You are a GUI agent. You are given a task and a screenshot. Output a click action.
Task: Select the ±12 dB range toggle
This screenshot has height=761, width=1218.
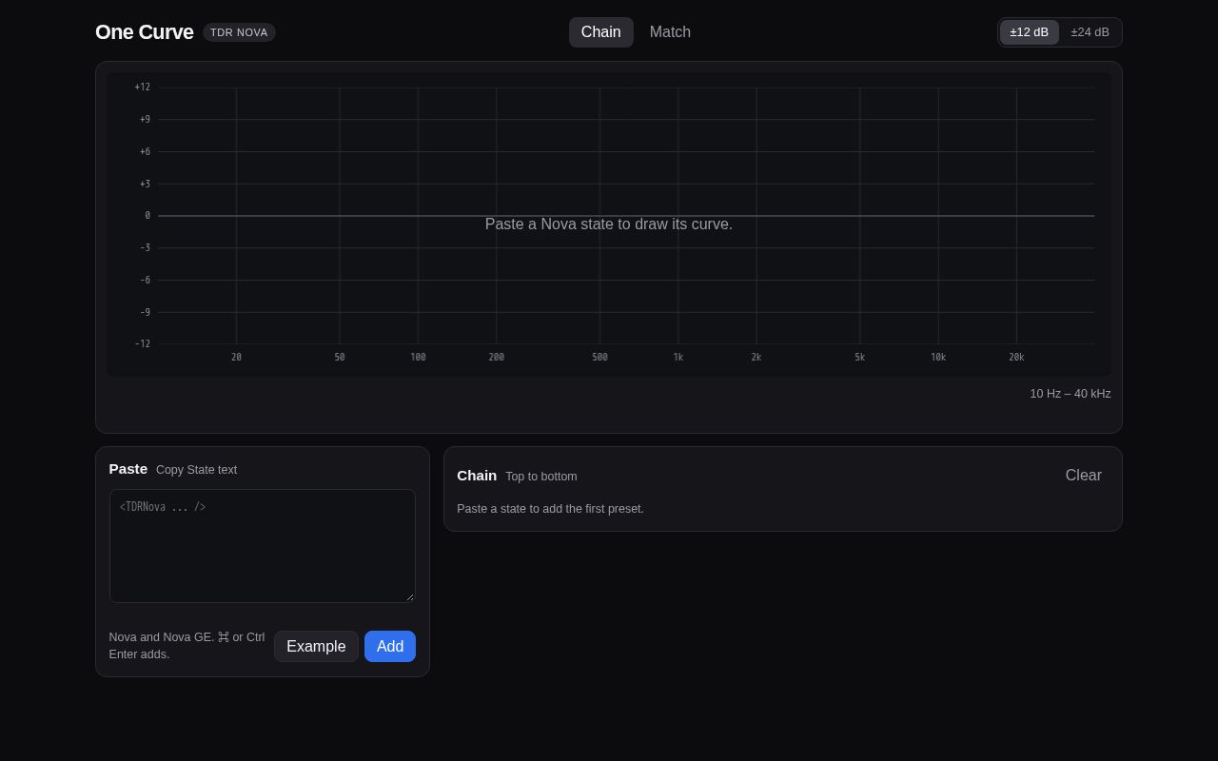1029,32
